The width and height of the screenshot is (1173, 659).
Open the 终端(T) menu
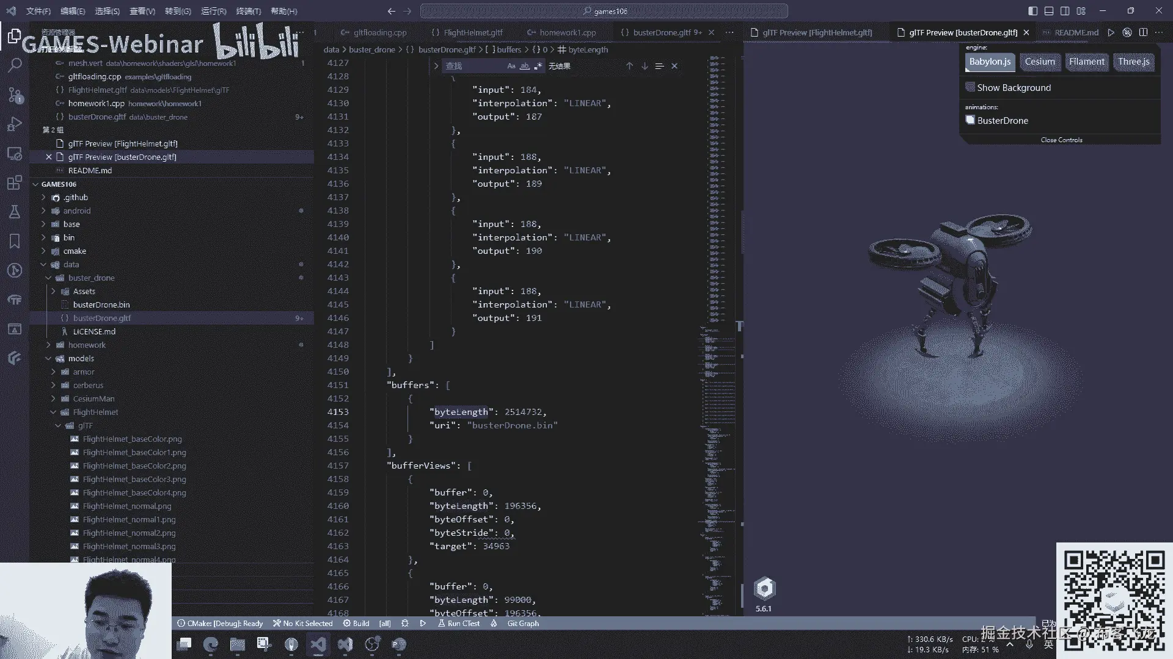click(248, 11)
